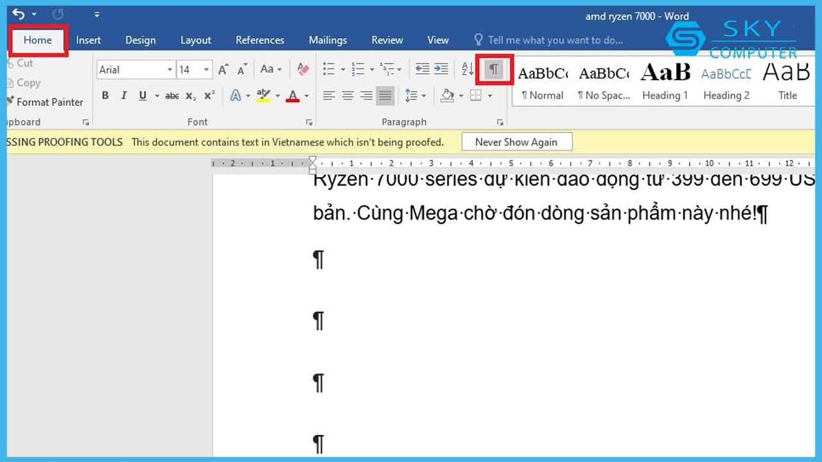822x462 pixels.
Task: Click the Shading paint bucket icon
Action: click(x=447, y=96)
